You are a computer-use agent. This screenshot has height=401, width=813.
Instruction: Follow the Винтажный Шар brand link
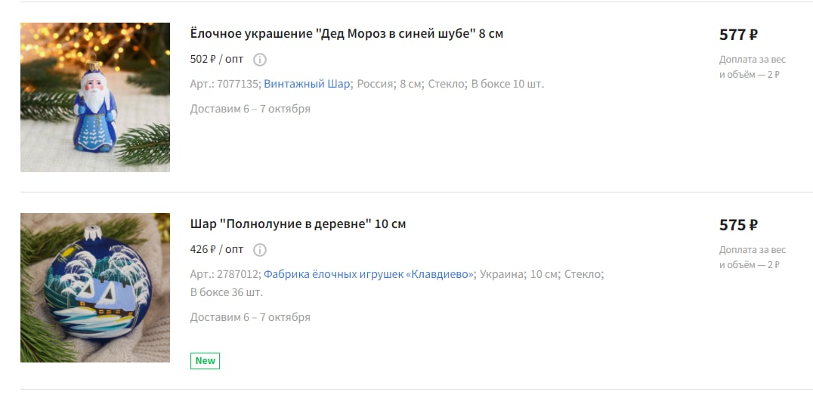[x=307, y=84]
